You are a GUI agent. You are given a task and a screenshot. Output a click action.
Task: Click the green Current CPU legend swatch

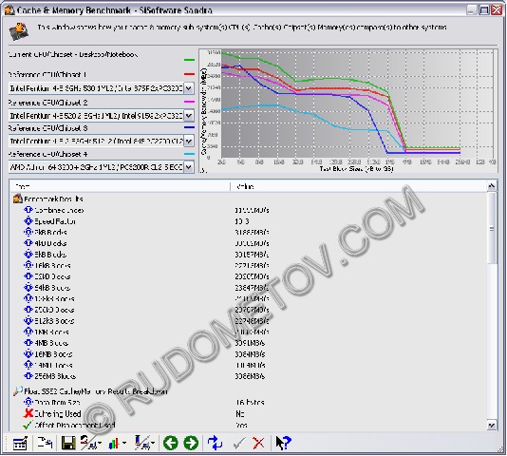(x=189, y=60)
